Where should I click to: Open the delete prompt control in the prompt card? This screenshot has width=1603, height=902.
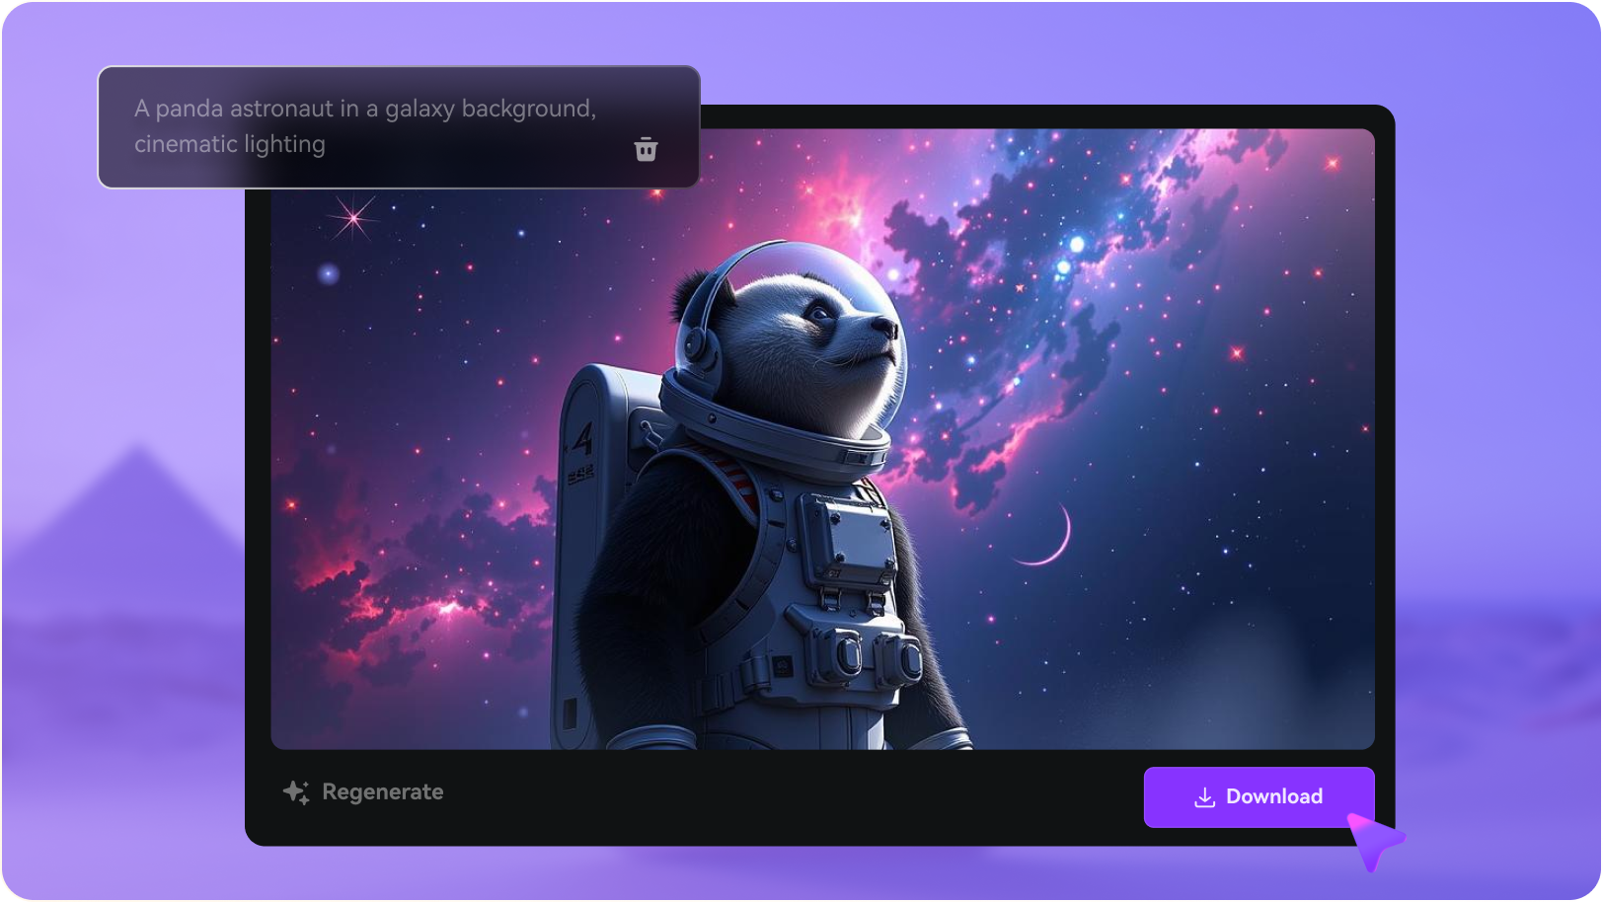[x=647, y=148]
